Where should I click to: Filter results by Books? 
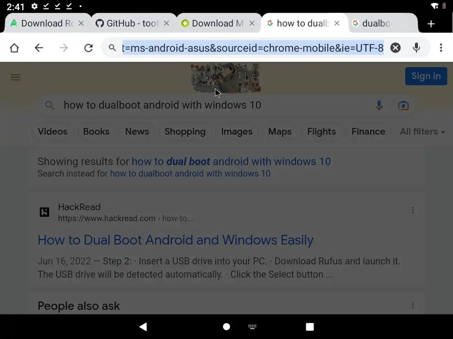pyautogui.click(x=96, y=132)
